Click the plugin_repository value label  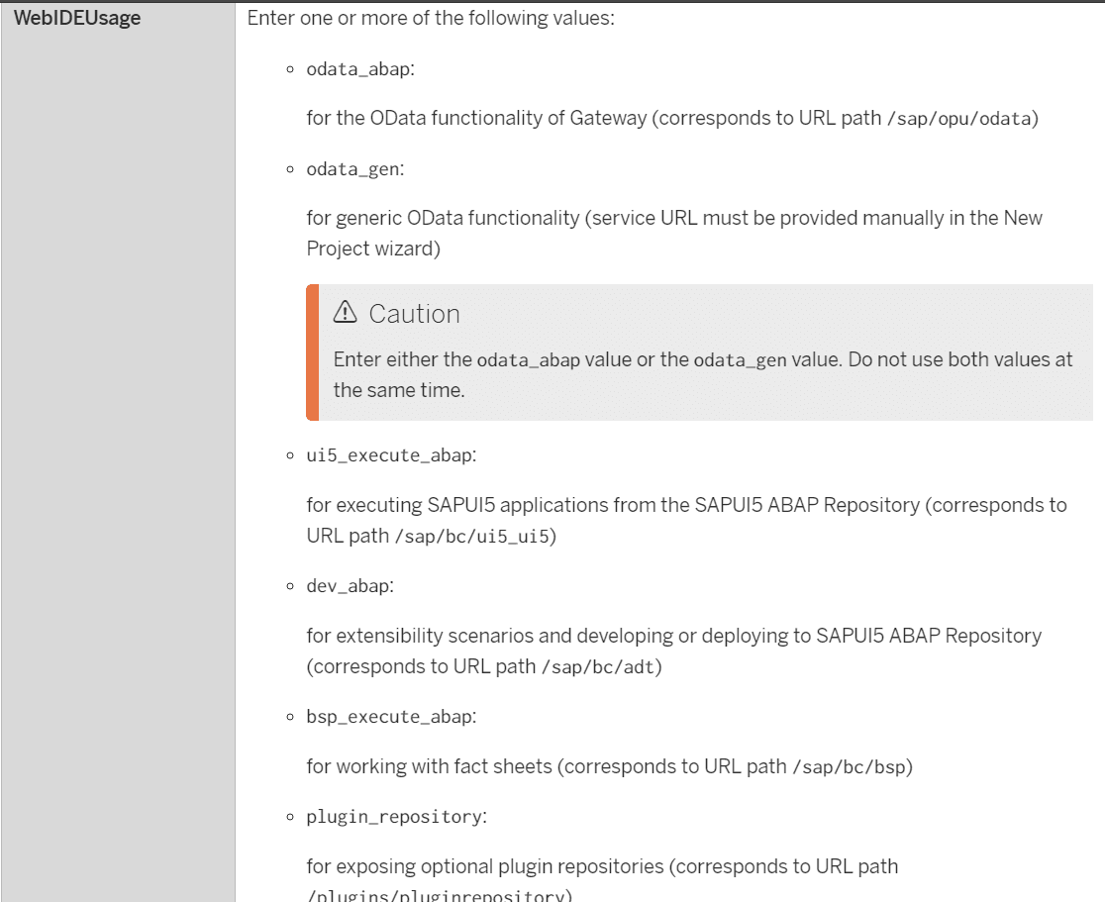pos(395,817)
